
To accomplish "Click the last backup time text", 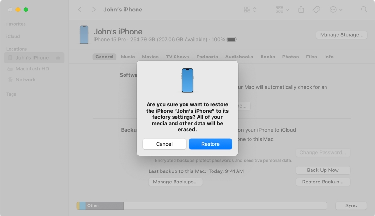I will [196, 171].
